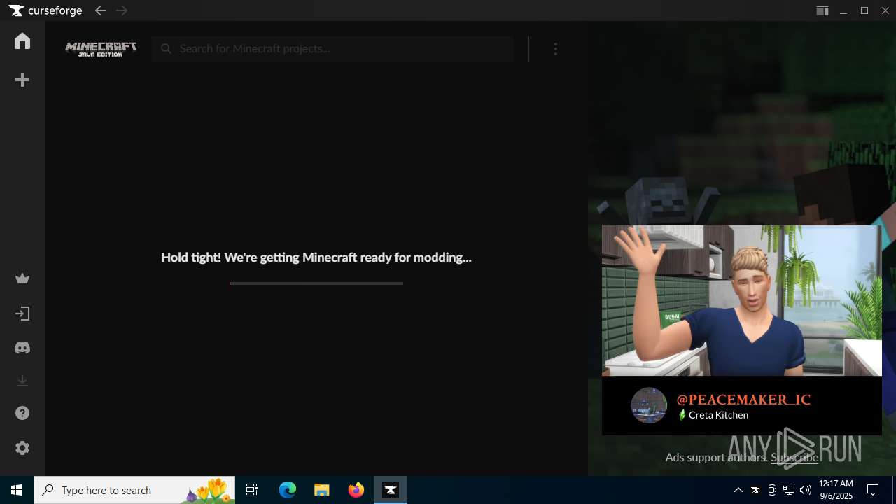Click the PEACEMAKER_IC round avatar image
The height and width of the screenshot is (504, 896).
click(x=649, y=405)
